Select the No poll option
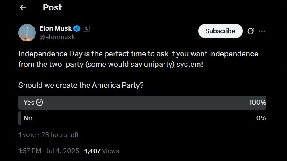This screenshot has width=287, height=161. [x=142, y=118]
